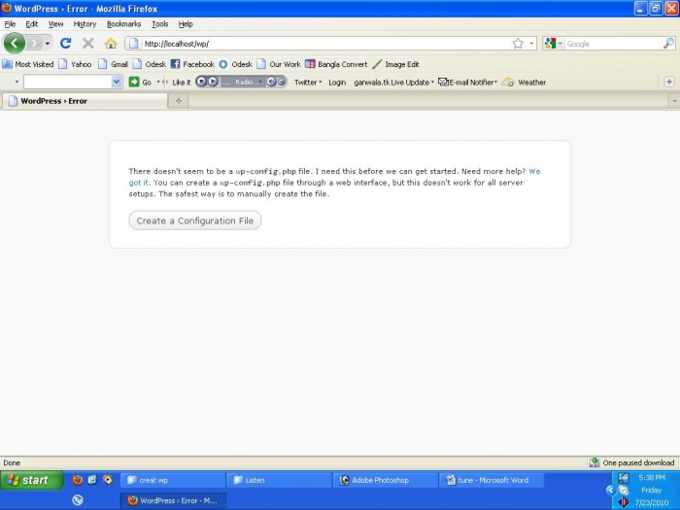Open the Image Edit bookmark
This screenshot has height=510, width=680.
click(x=396, y=64)
